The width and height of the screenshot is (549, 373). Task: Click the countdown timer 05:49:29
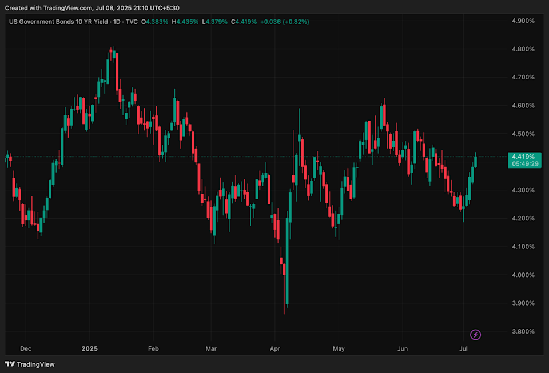525,163
